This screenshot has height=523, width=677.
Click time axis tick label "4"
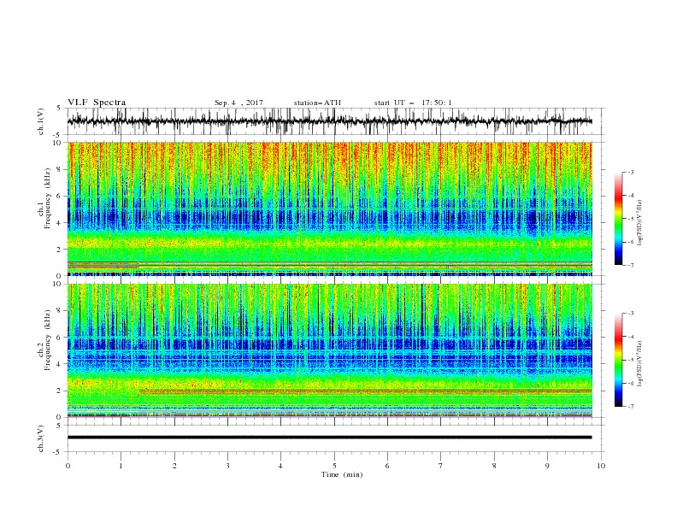tap(280, 466)
